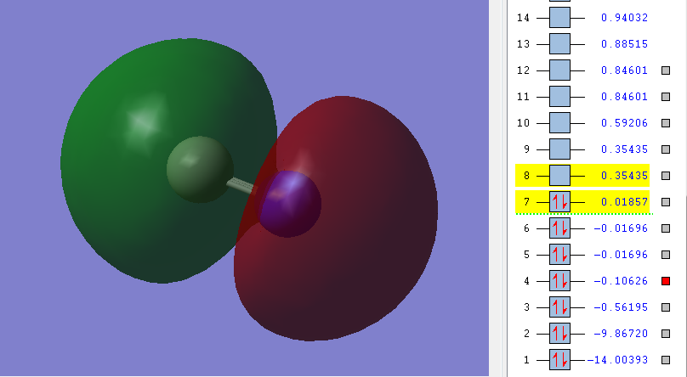Screen dimensions: 687x377
Task: Select the energy value 0.84601 of orbital 11
Action: 624,97
